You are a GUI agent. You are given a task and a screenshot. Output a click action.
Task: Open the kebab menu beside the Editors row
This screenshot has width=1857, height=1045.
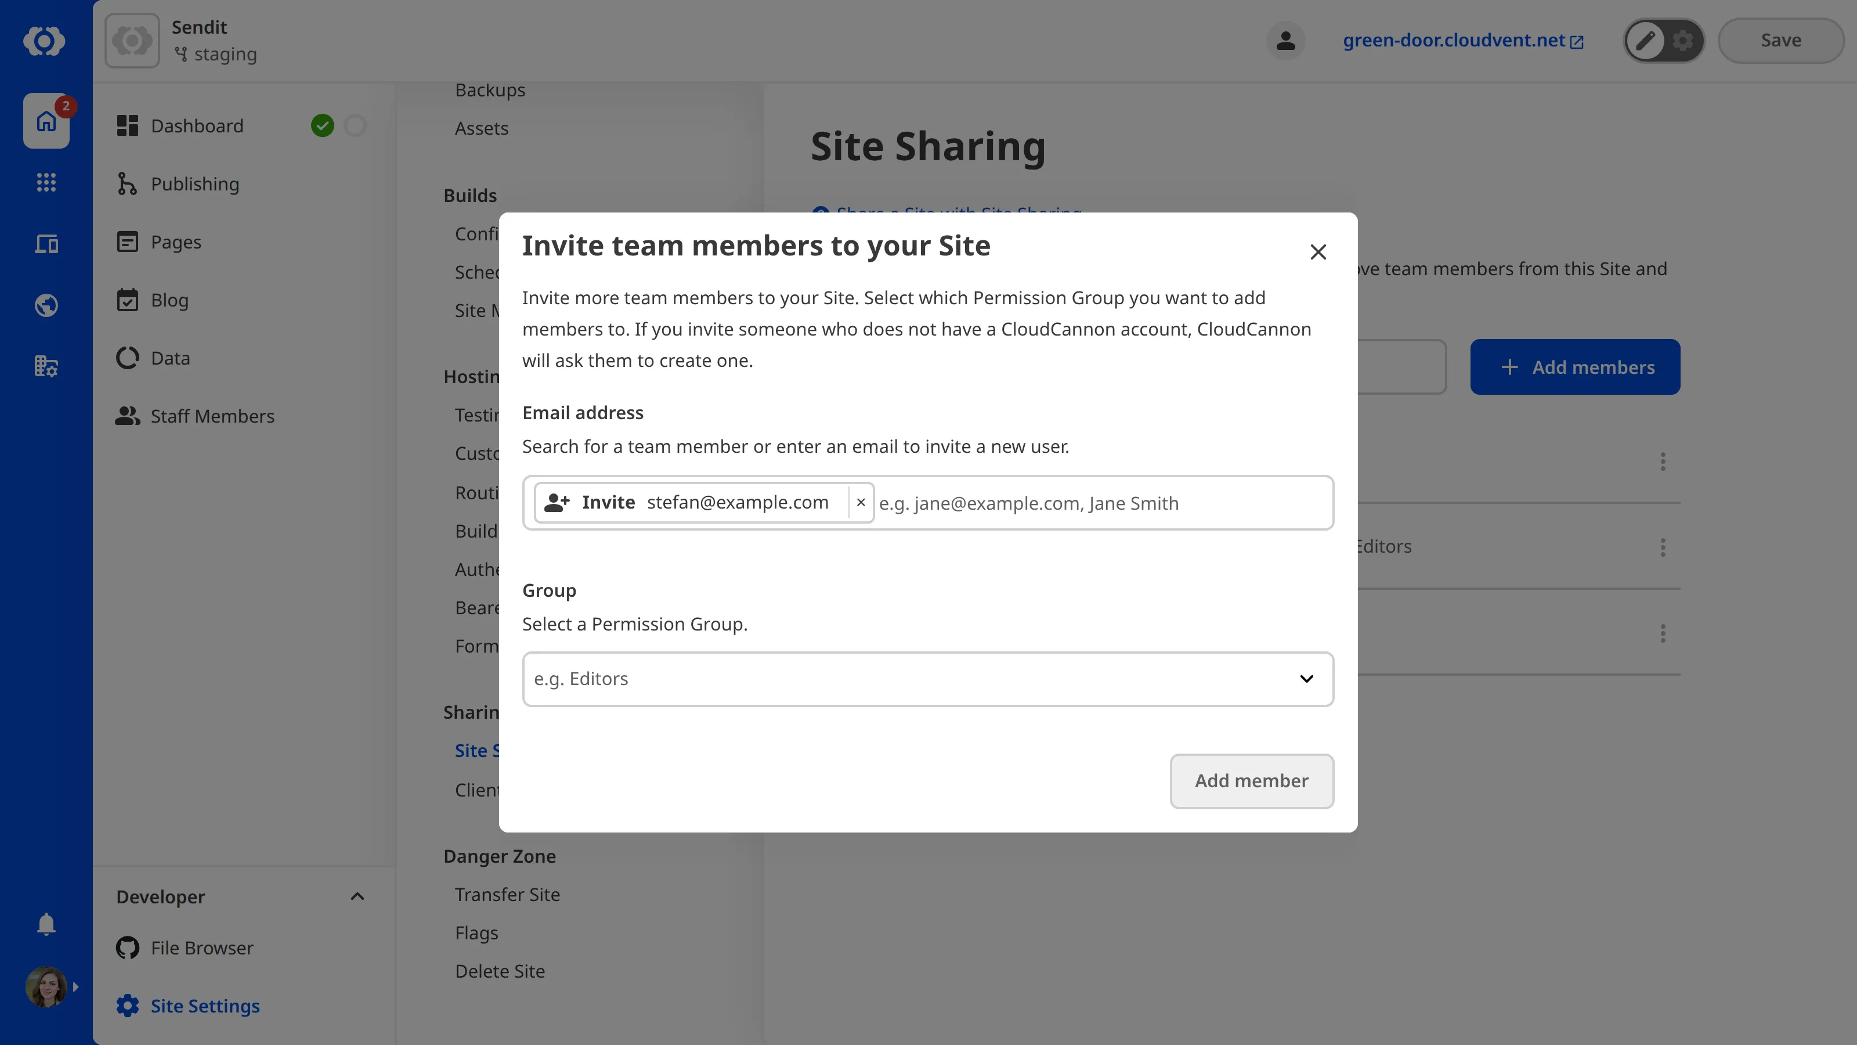pos(1663,547)
